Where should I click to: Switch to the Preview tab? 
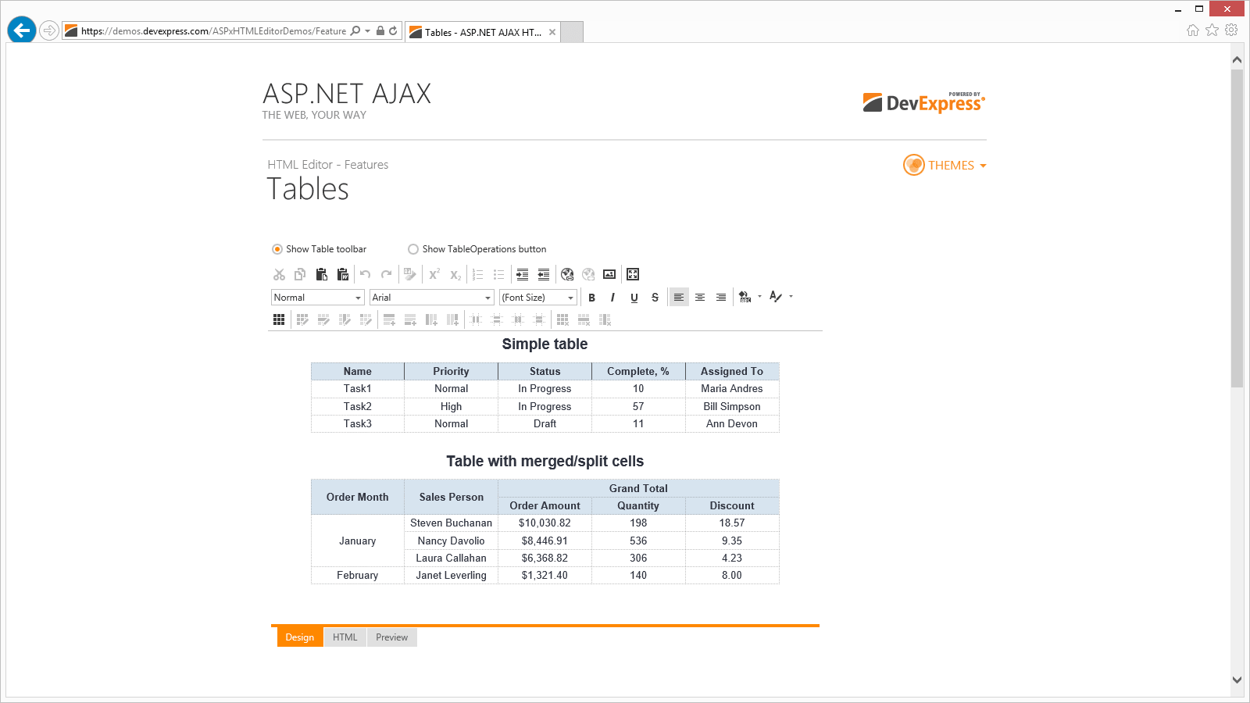(x=392, y=637)
